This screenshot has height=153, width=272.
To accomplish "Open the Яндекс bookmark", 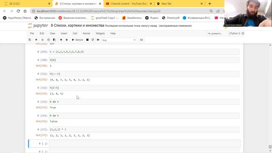I will pyautogui.click(x=152, y=18).
